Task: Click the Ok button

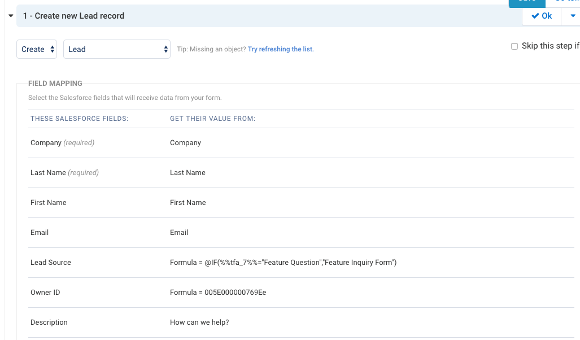Action: click(542, 16)
